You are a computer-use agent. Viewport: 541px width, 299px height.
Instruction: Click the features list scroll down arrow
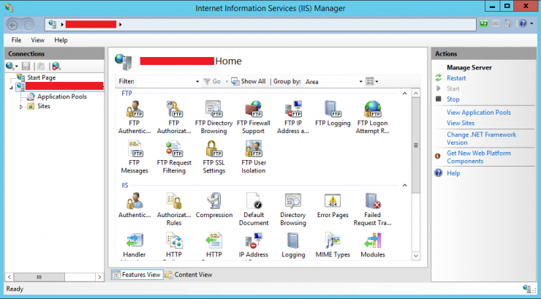pyautogui.click(x=416, y=256)
